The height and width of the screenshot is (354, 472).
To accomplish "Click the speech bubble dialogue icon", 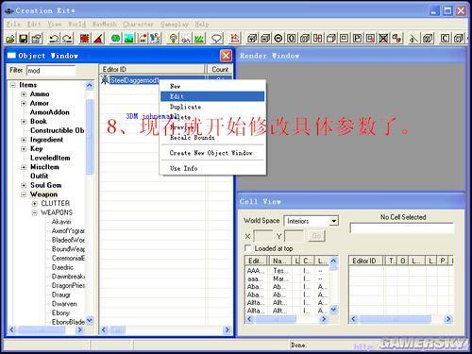I will [x=216, y=39].
